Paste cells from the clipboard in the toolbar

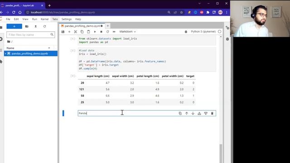click(88, 32)
